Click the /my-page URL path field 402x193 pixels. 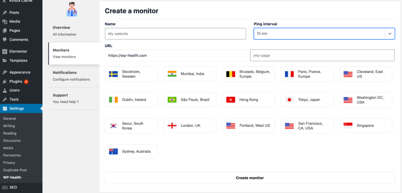click(x=322, y=55)
